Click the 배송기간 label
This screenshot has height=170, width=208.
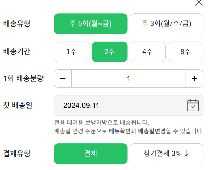[x=17, y=52]
